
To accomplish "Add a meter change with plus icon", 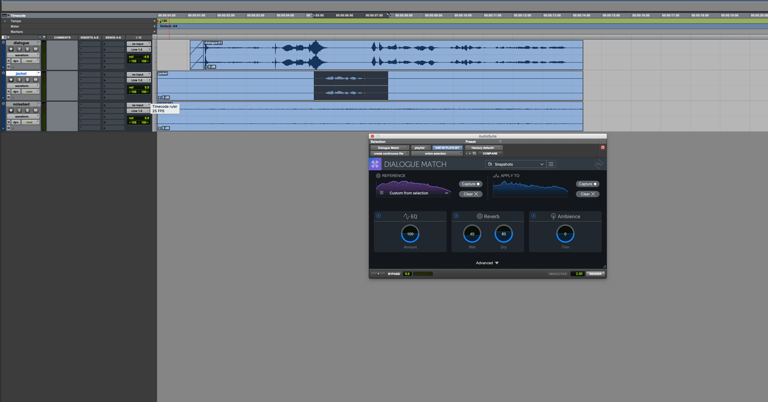I will click(155, 27).
